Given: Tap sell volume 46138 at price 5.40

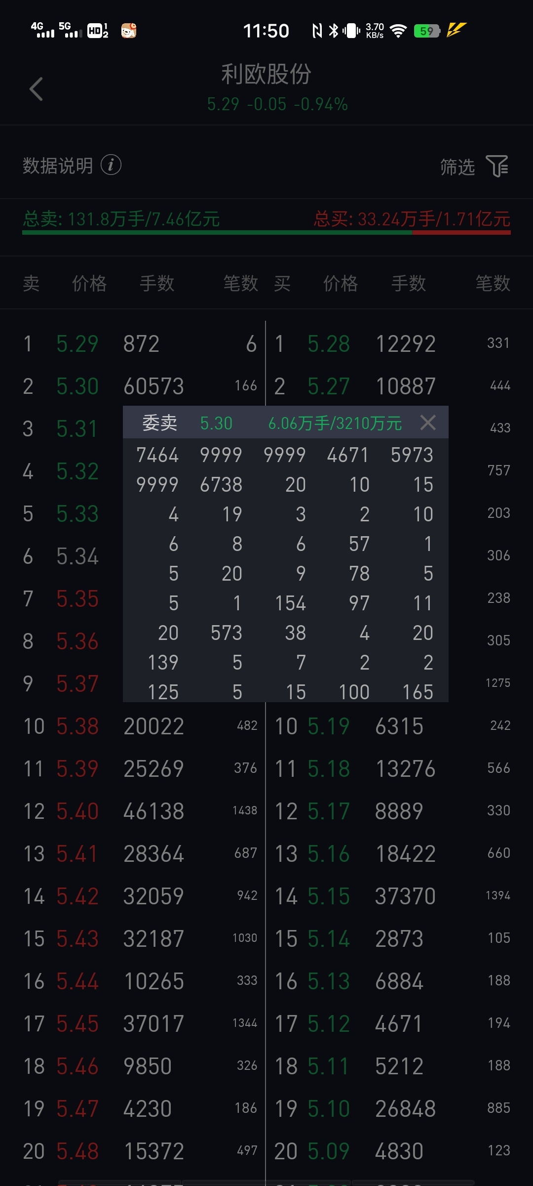Looking at the screenshot, I should [153, 811].
